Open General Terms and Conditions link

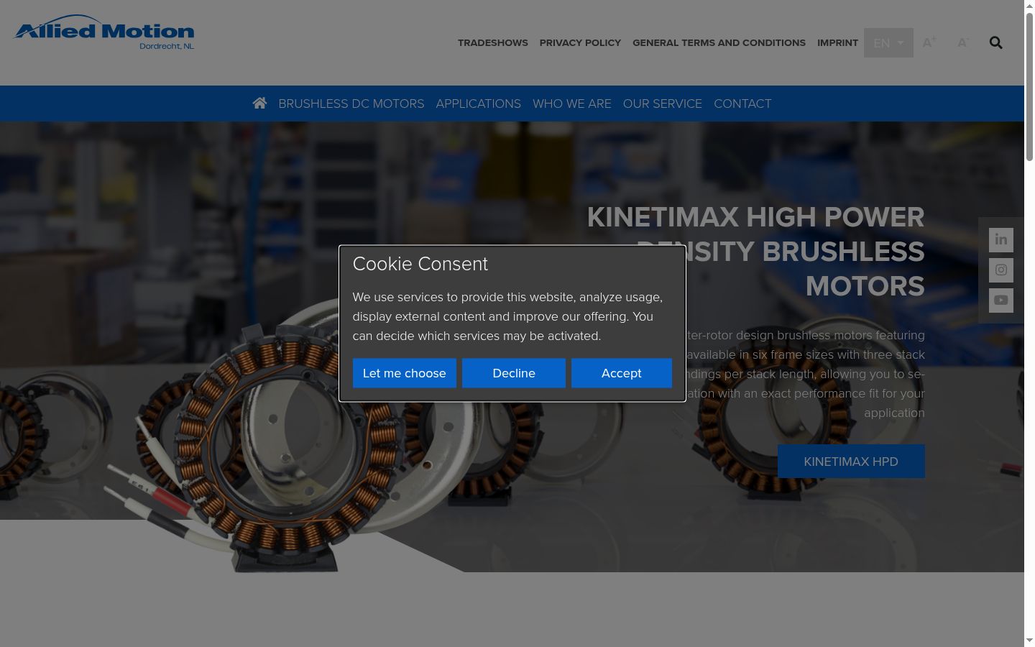point(719,42)
